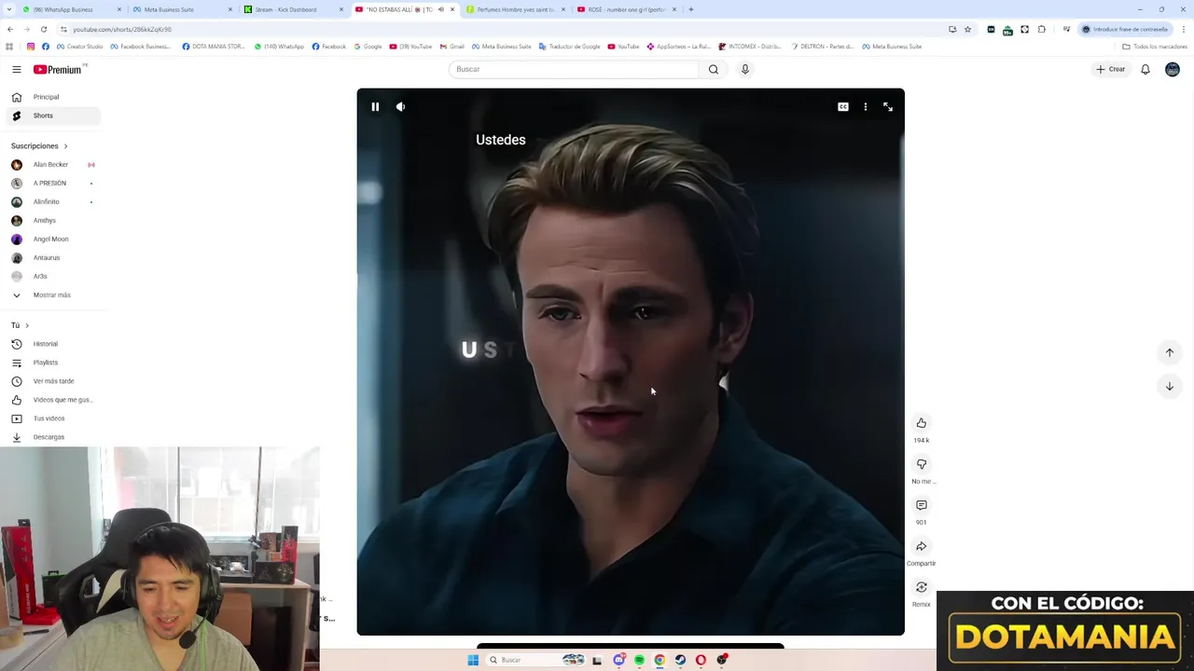Share this Short via Compartir

tap(922, 546)
